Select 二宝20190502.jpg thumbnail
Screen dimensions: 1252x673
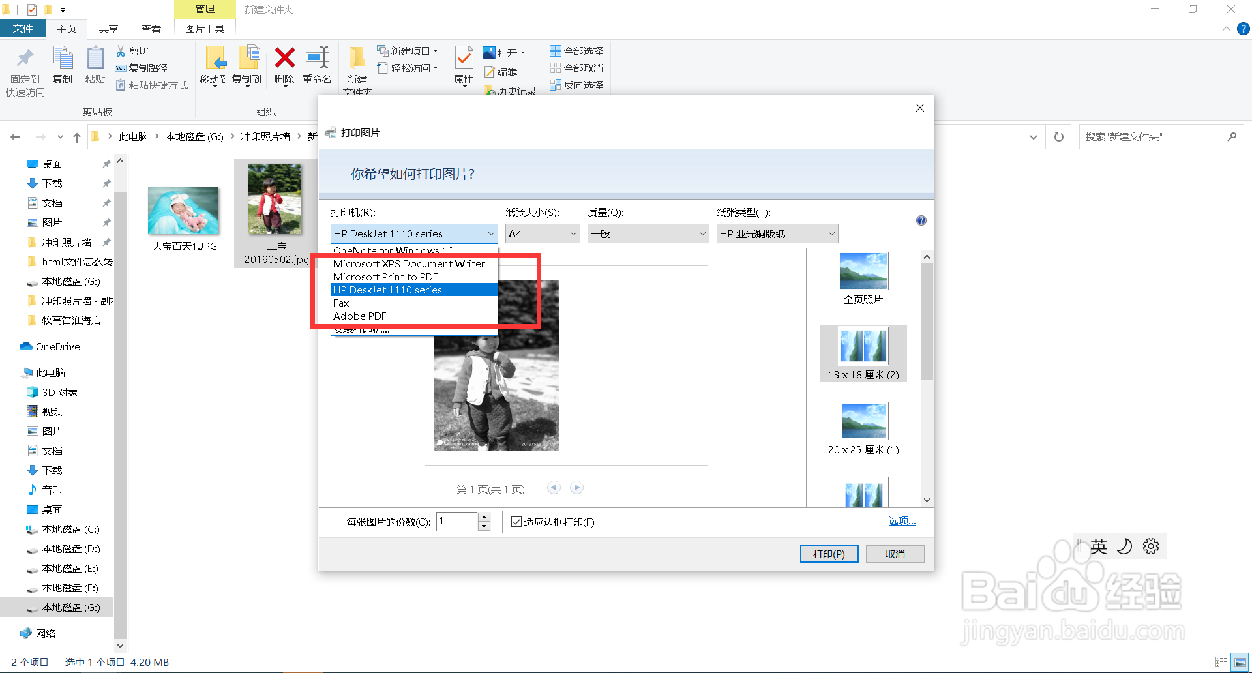click(275, 199)
